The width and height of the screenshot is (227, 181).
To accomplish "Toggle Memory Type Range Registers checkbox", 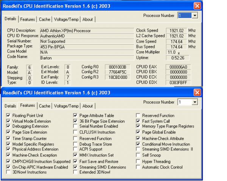I will click(x=138, y=126).
